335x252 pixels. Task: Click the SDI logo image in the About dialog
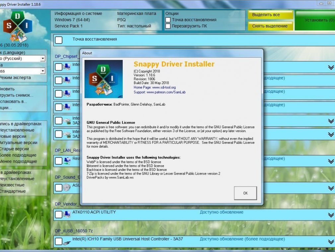pos(103,79)
